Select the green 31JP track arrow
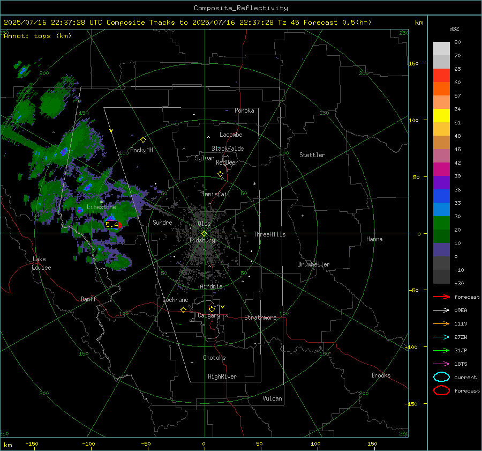The width and height of the screenshot is (482, 451). coord(441,350)
